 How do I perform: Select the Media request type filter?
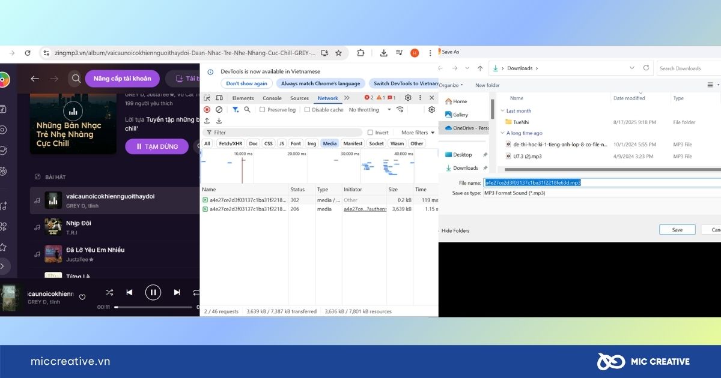(x=329, y=143)
